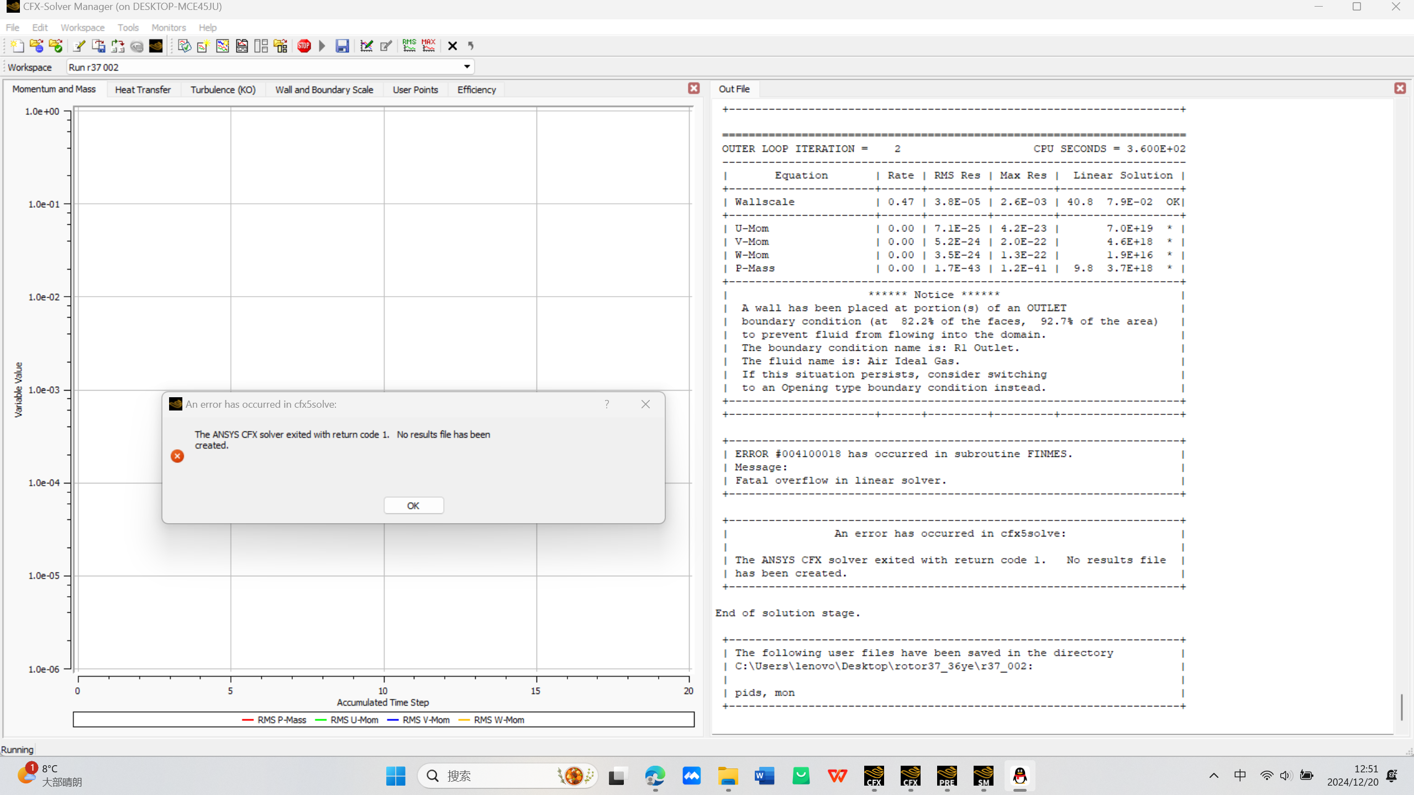Open the Help menu
This screenshot has height=795, width=1414.
tap(207, 27)
